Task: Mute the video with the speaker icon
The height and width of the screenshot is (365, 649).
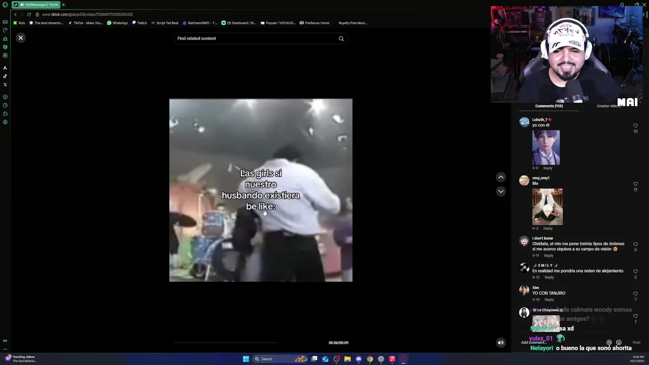Action: tap(500, 343)
